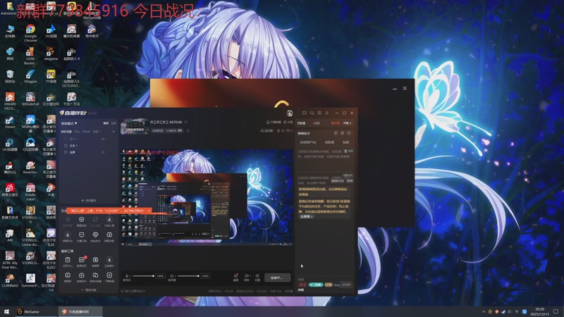Open the 场景切换器 tool

[x=95, y=277]
